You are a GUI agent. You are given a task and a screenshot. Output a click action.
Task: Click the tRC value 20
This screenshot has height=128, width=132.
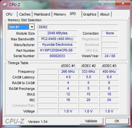click(x=88, y=100)
